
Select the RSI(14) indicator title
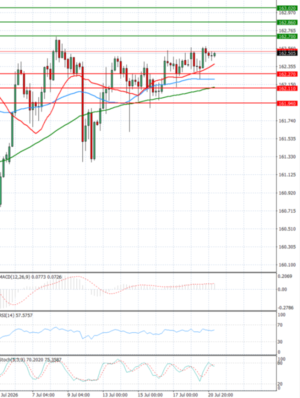coord(7,315)
